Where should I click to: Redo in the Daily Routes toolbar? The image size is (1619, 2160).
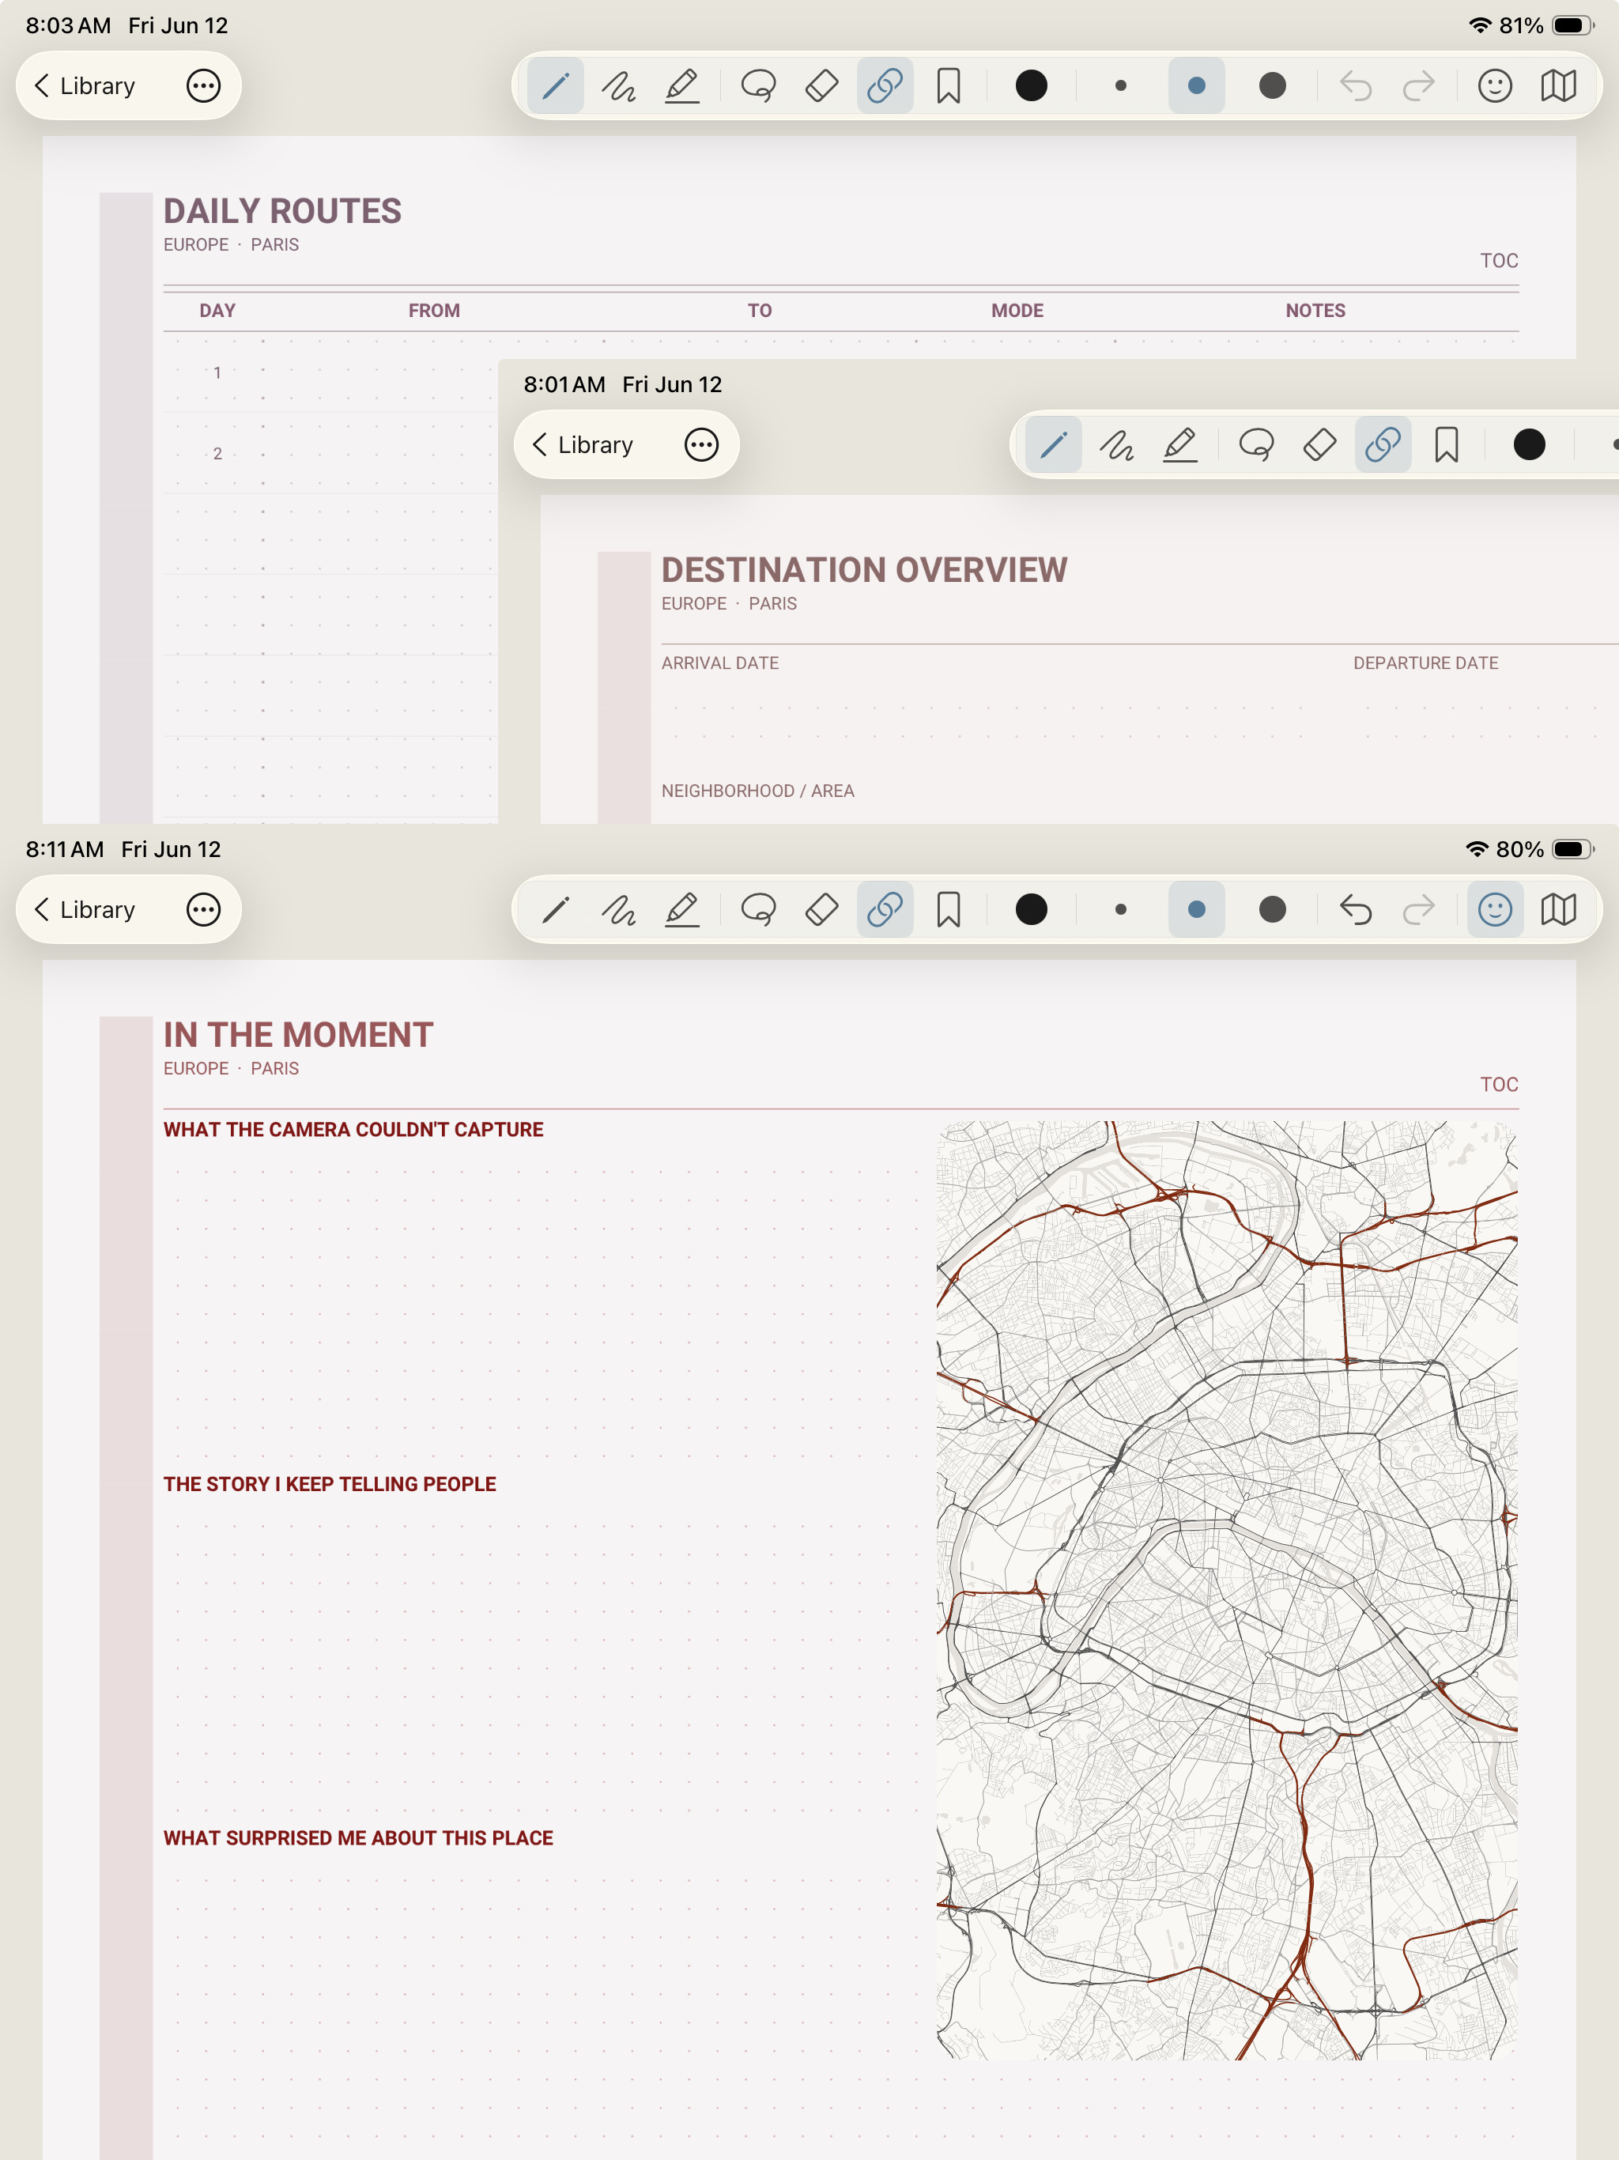tap(1419, 86)
